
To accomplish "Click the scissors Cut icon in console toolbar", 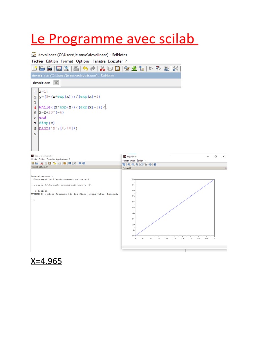I will pyautogui.click(x=42, y=163).
